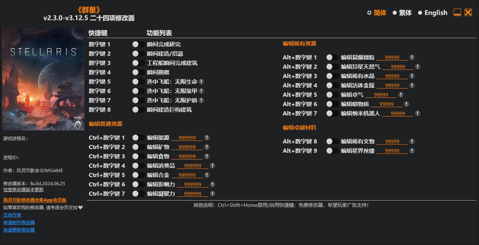Toggle 编辑食物 switch

point(138,156)
